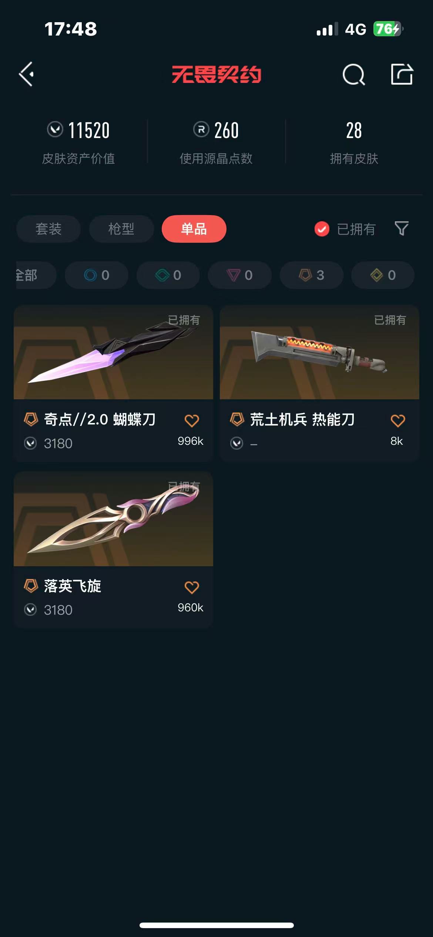Toggle the 已拥有 owned checkbox

322,229
